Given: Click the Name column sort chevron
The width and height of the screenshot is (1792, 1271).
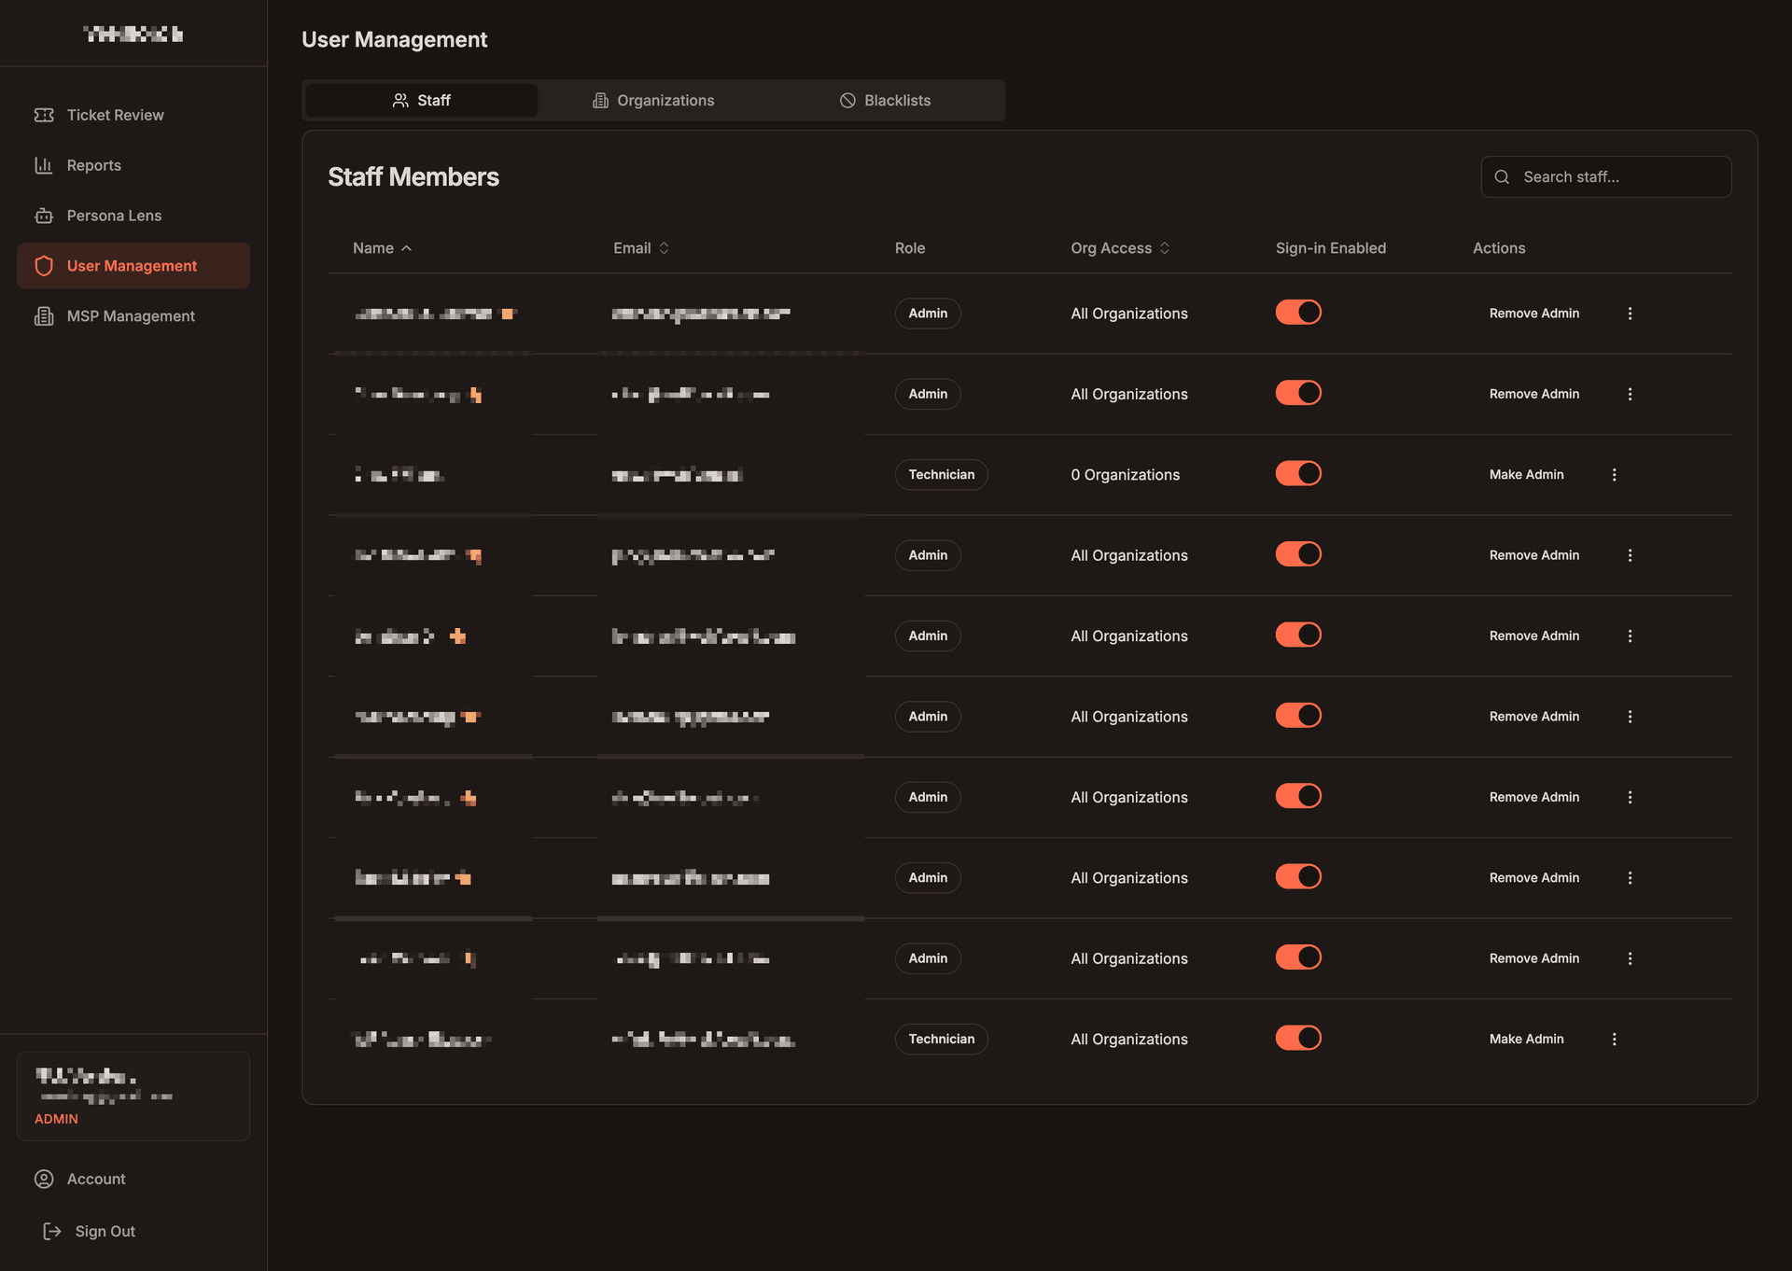Looking at the screenshot, I should coord(407,247).
